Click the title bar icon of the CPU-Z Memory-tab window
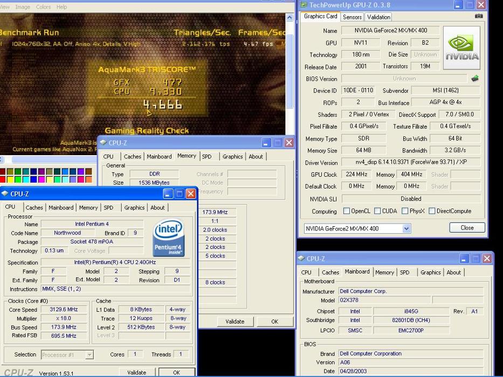This screenshot has width=503, height=377. point(103,143)
